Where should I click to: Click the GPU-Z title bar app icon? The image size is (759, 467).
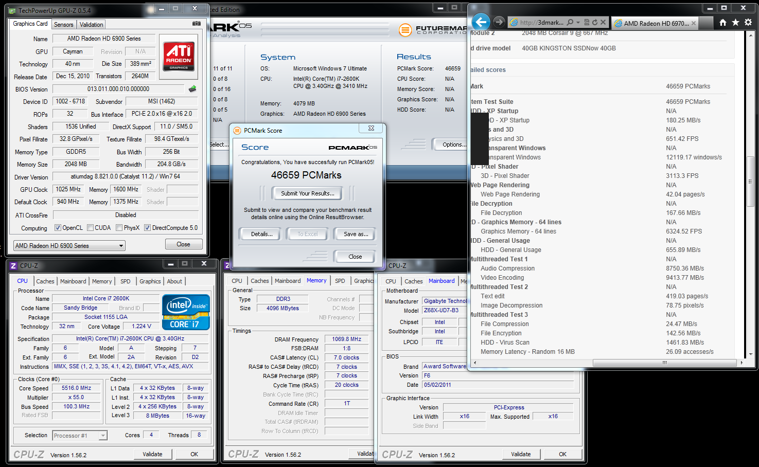click(x=12, y=10)
